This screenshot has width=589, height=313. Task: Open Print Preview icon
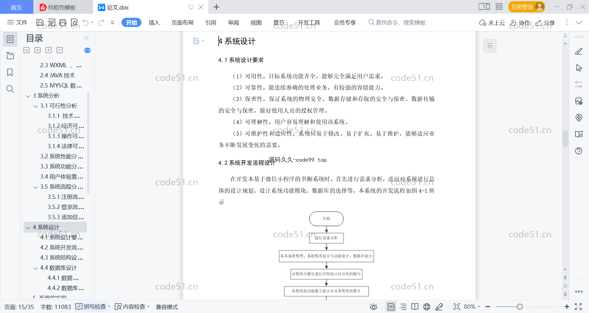[74, 22]
